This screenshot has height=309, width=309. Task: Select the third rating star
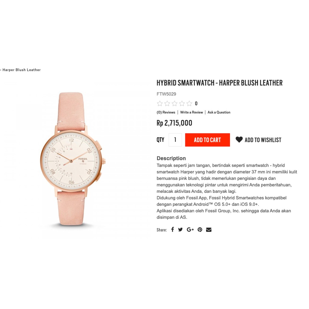174,104
